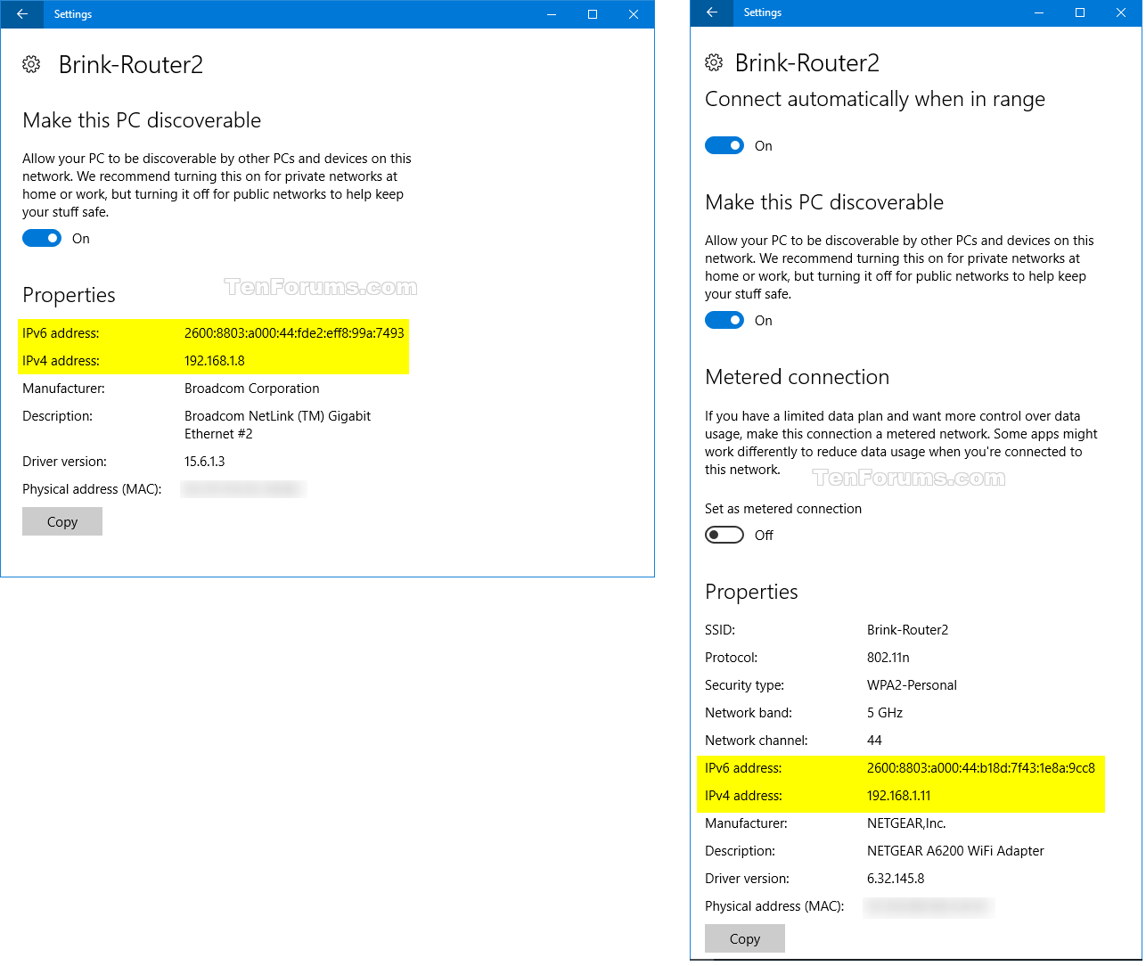This screenshot has width=1146, height=966.
Task: Select IPv4 address 192.168.1.11
Action: [899, 796]
